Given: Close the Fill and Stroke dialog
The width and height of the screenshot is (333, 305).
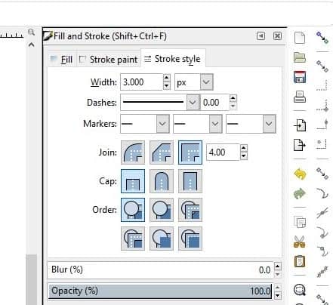Looking at the screenshot, I should (277, 36).
